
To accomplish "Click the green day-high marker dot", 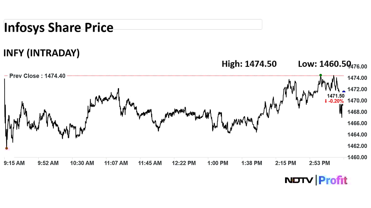I will (321, 75).
